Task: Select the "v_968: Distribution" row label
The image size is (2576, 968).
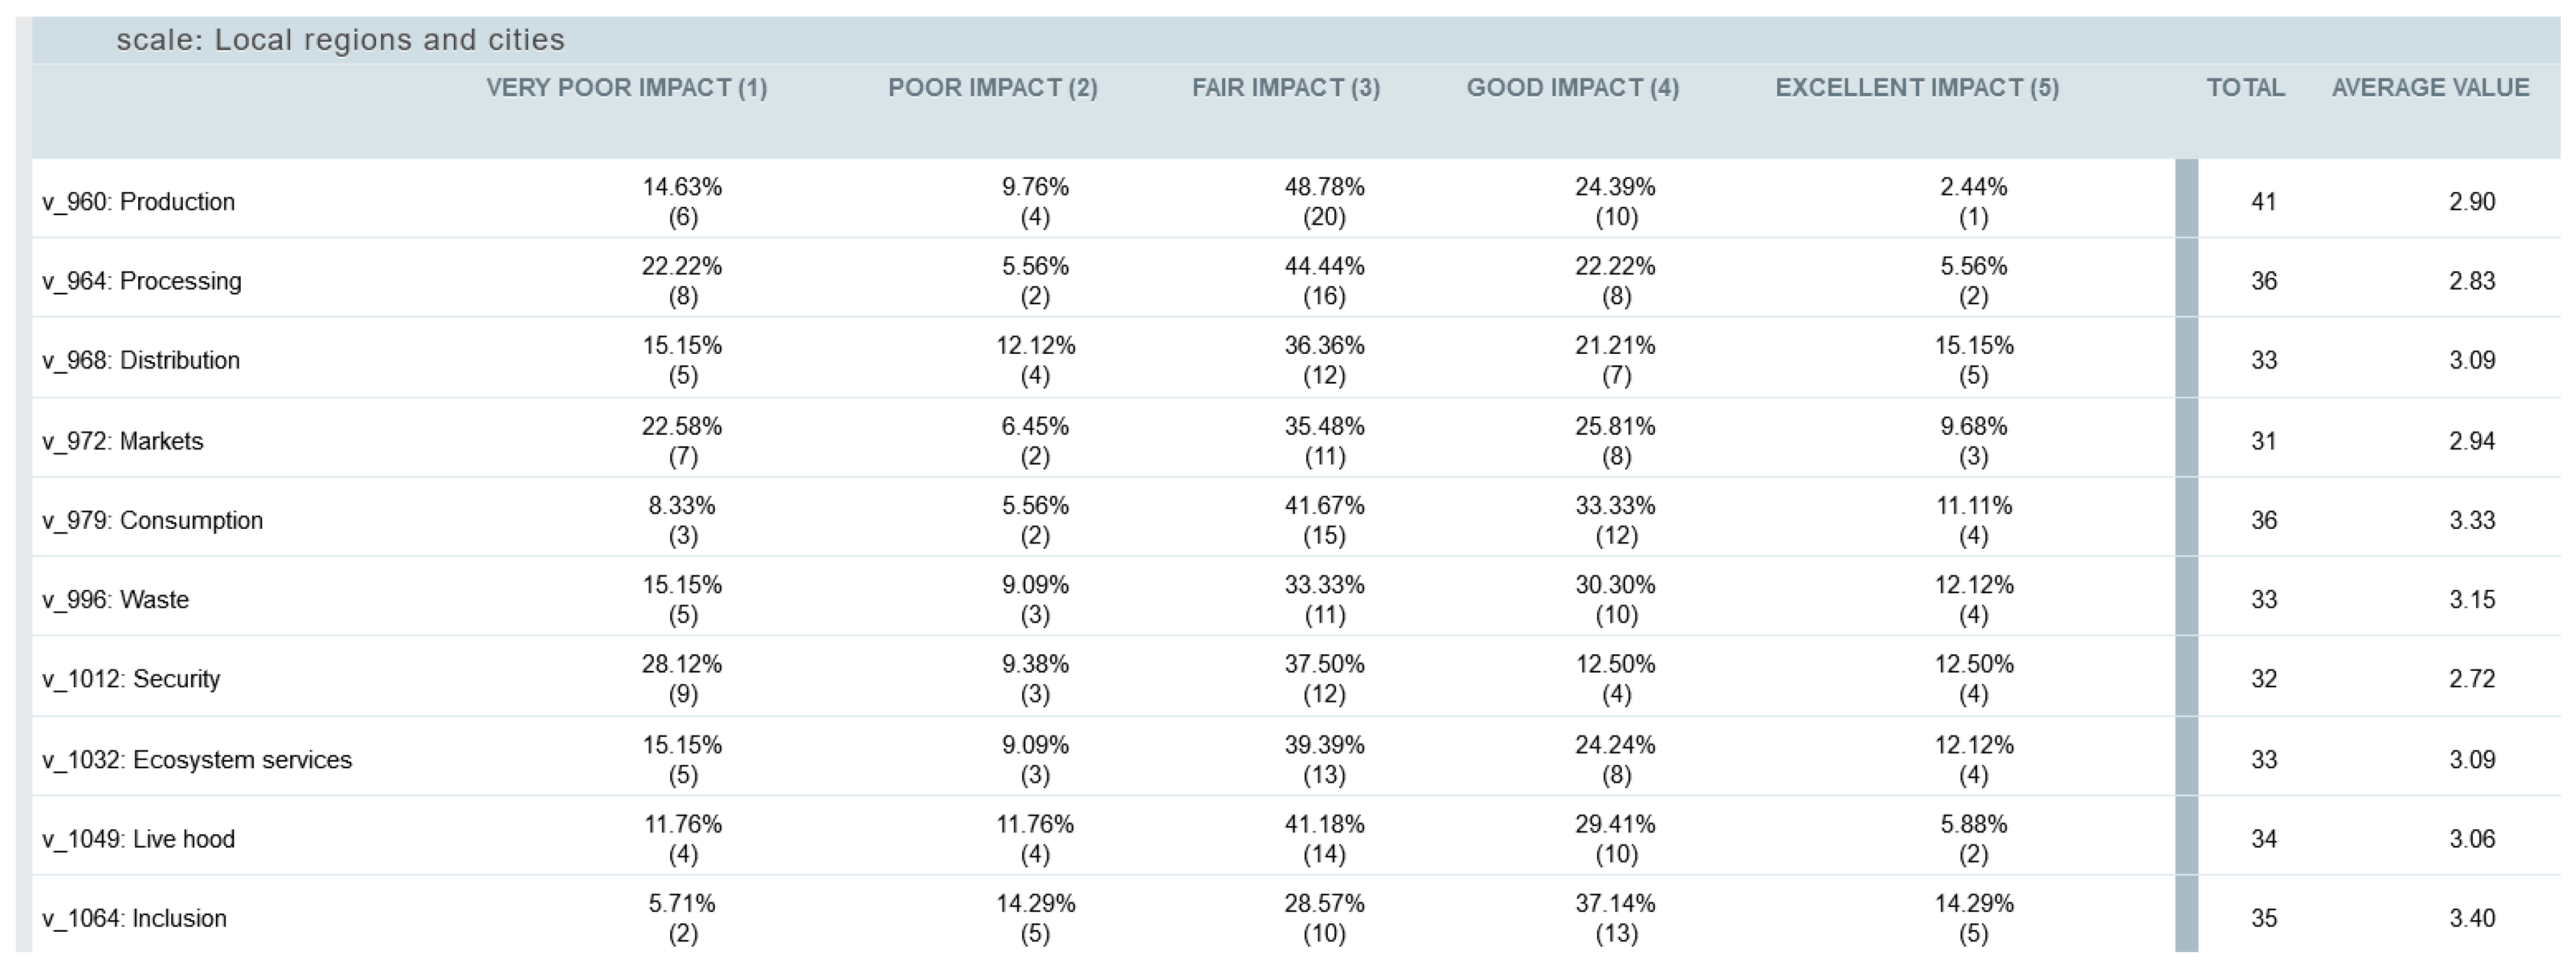Action: coord(140,360)
